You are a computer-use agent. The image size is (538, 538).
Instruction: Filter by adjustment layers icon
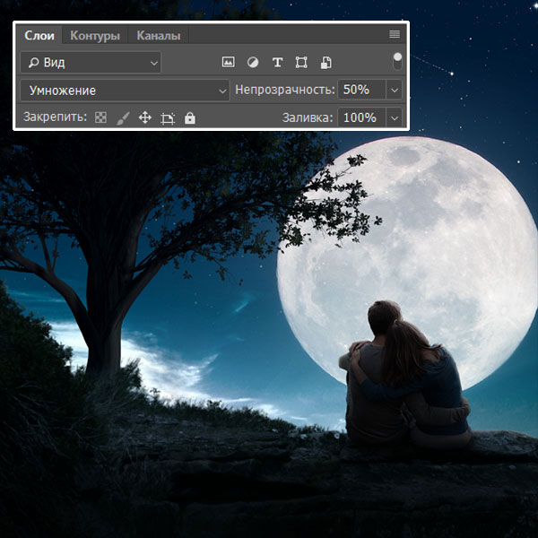click(253, 63)
